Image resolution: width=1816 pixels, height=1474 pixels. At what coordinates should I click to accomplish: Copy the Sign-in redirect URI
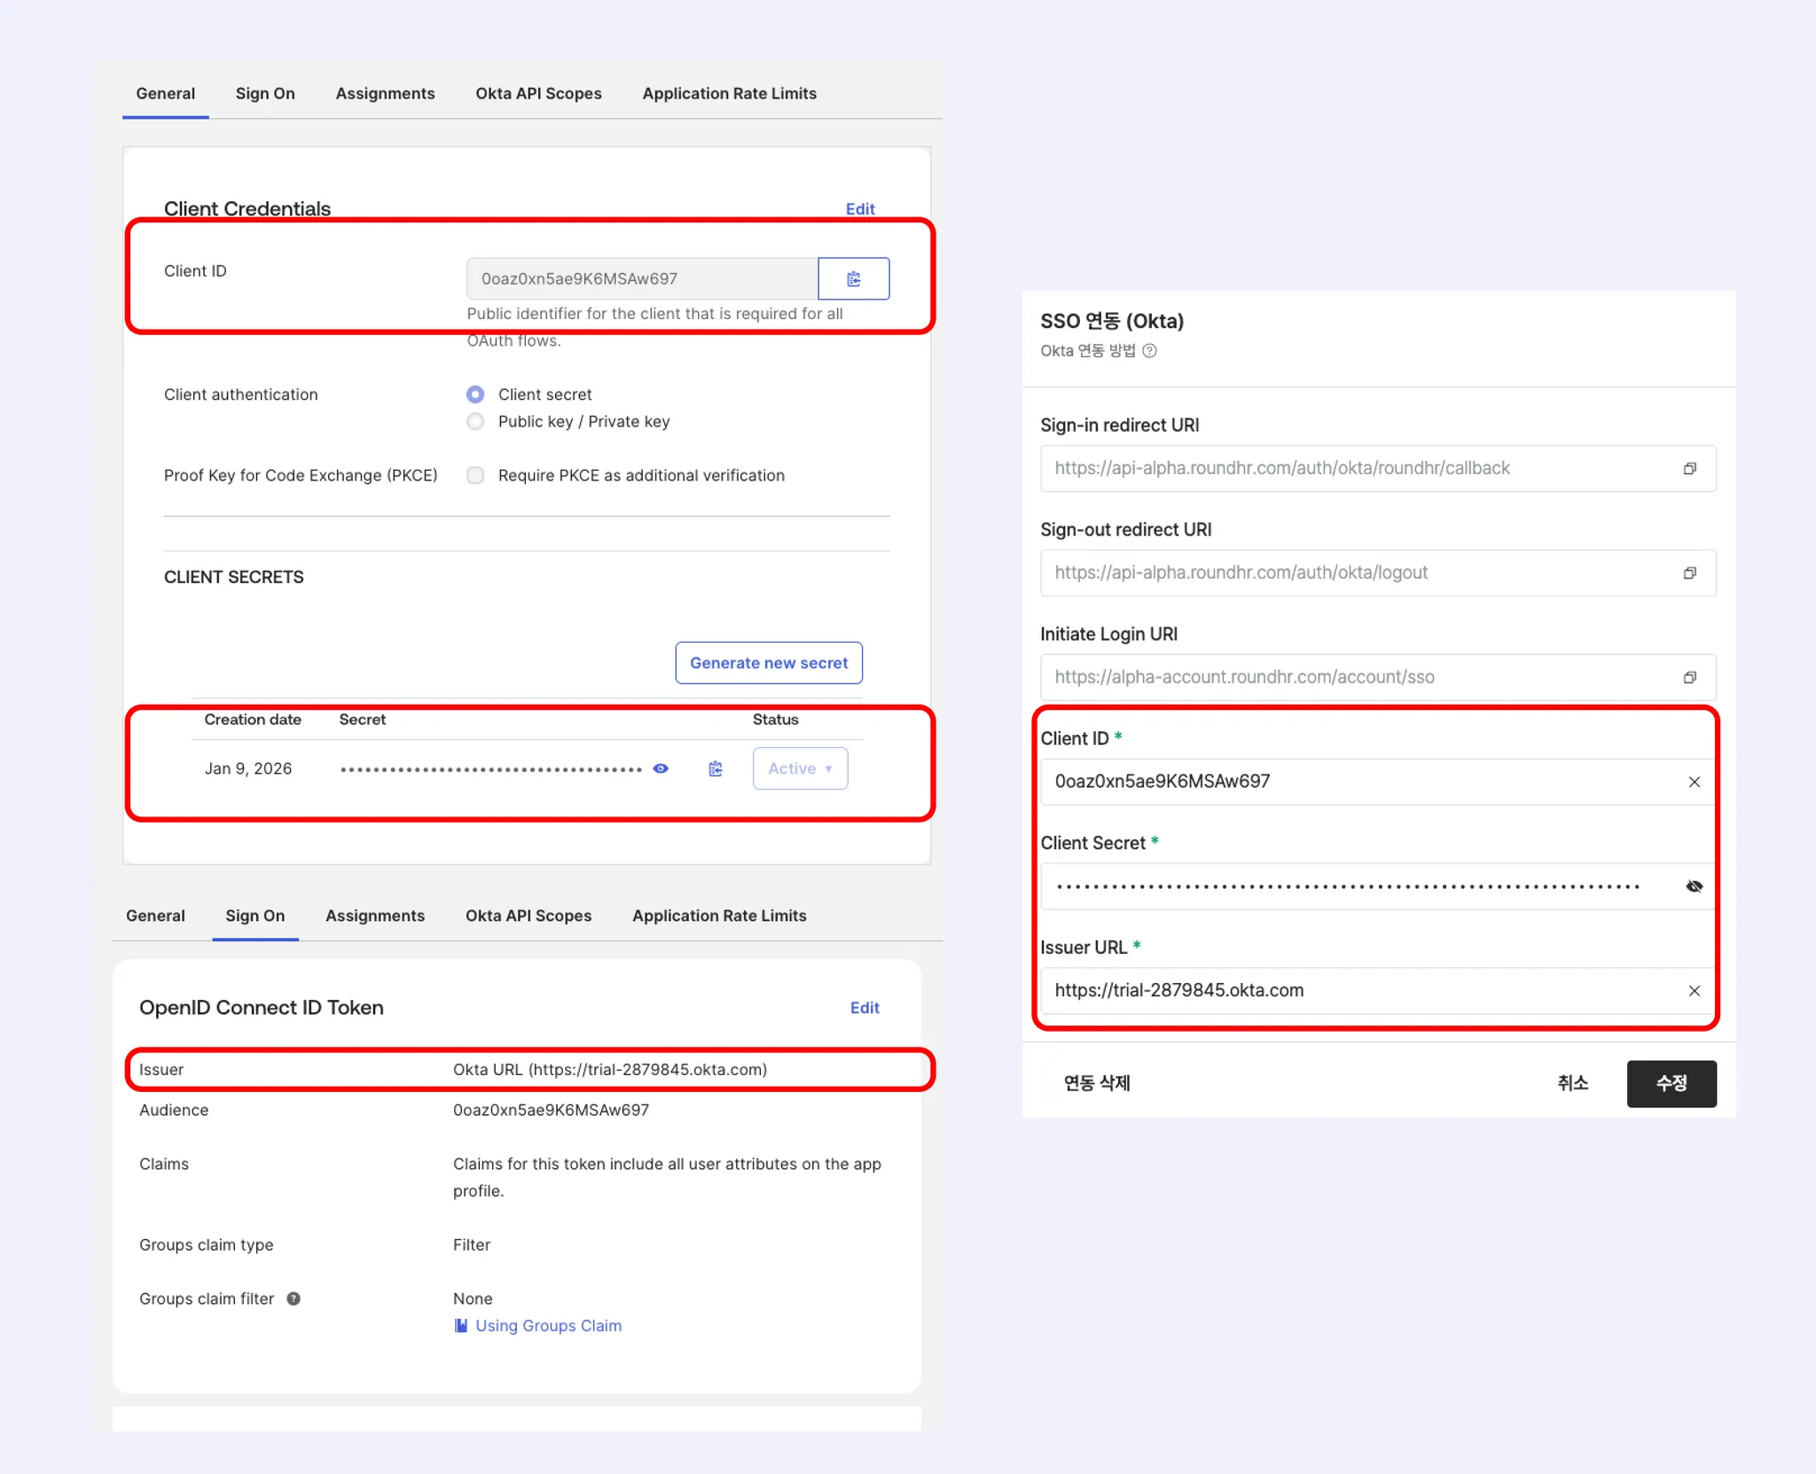click(1689, 468)
